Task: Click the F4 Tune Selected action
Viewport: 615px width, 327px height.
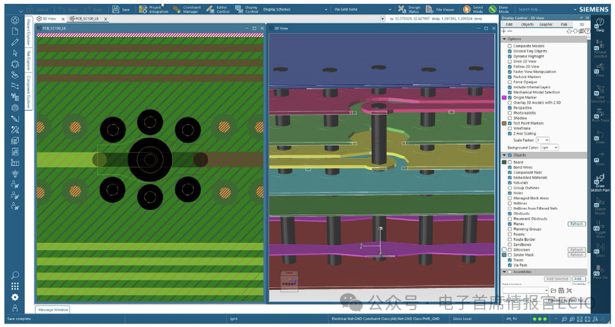Action: (x=599, y=95)
